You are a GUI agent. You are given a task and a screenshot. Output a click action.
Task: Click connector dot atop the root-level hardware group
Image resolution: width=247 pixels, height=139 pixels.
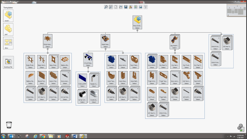click(x=221, y=34)
